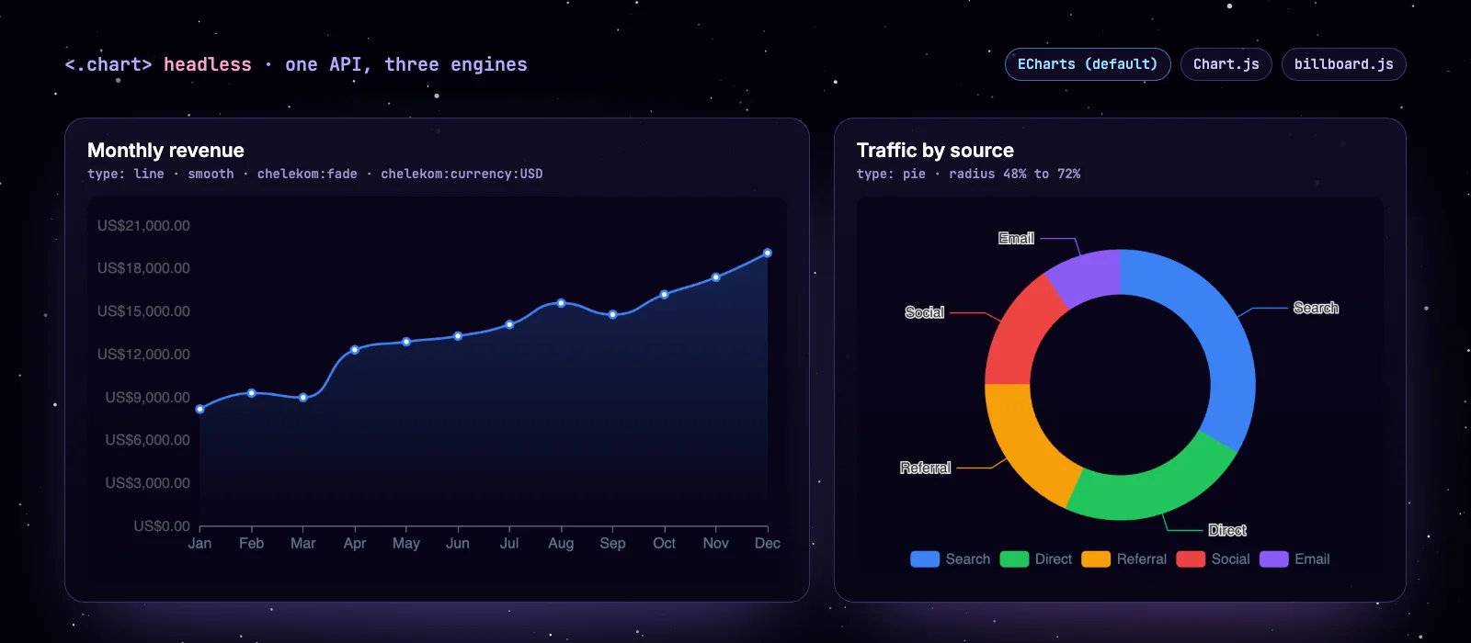Click the pink headless word in the header
The height and width of the screenshot is (643, 1471).
click(208, 64)
